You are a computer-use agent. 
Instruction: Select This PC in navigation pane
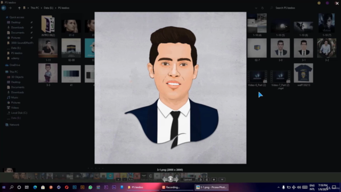point(13,72)
